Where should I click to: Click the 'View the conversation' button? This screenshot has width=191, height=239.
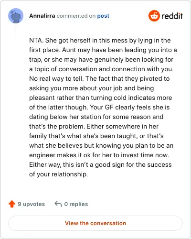[95, 223]
